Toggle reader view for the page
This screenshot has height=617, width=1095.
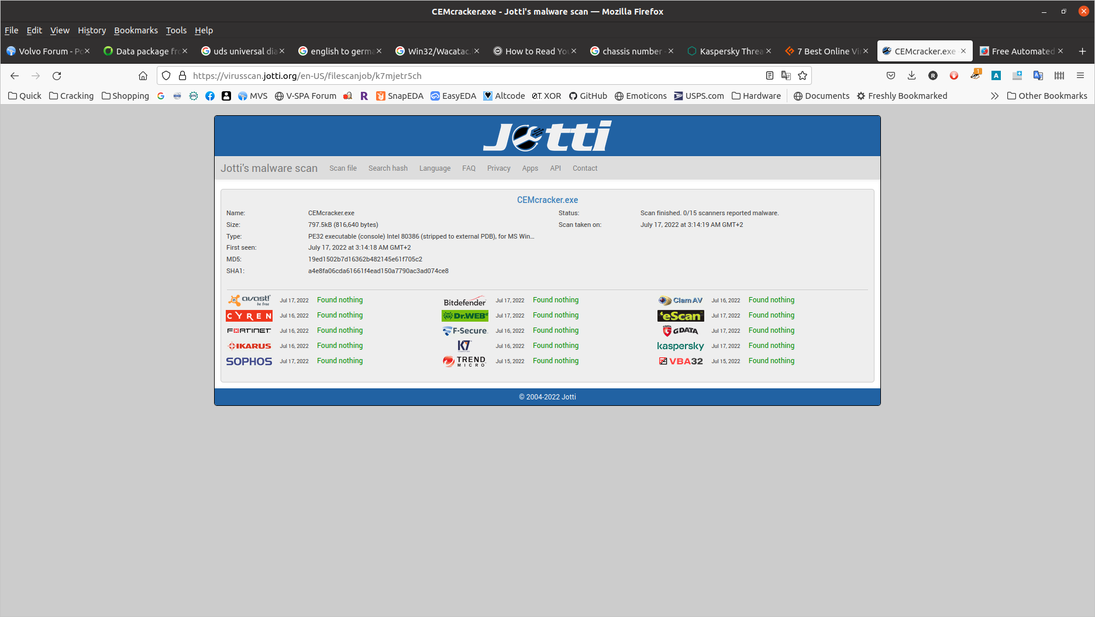[769, 75]
